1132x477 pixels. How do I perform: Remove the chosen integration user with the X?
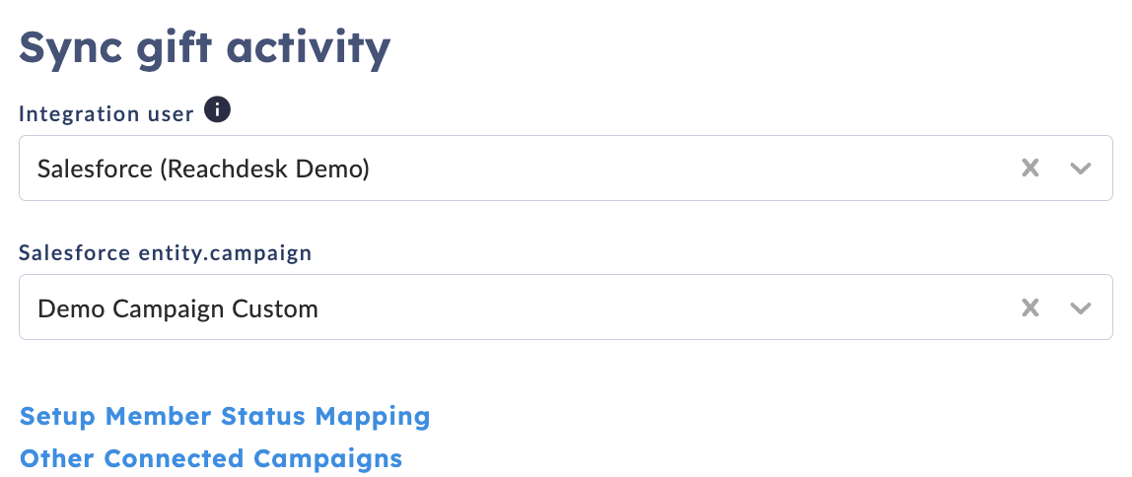(1030, 169)
